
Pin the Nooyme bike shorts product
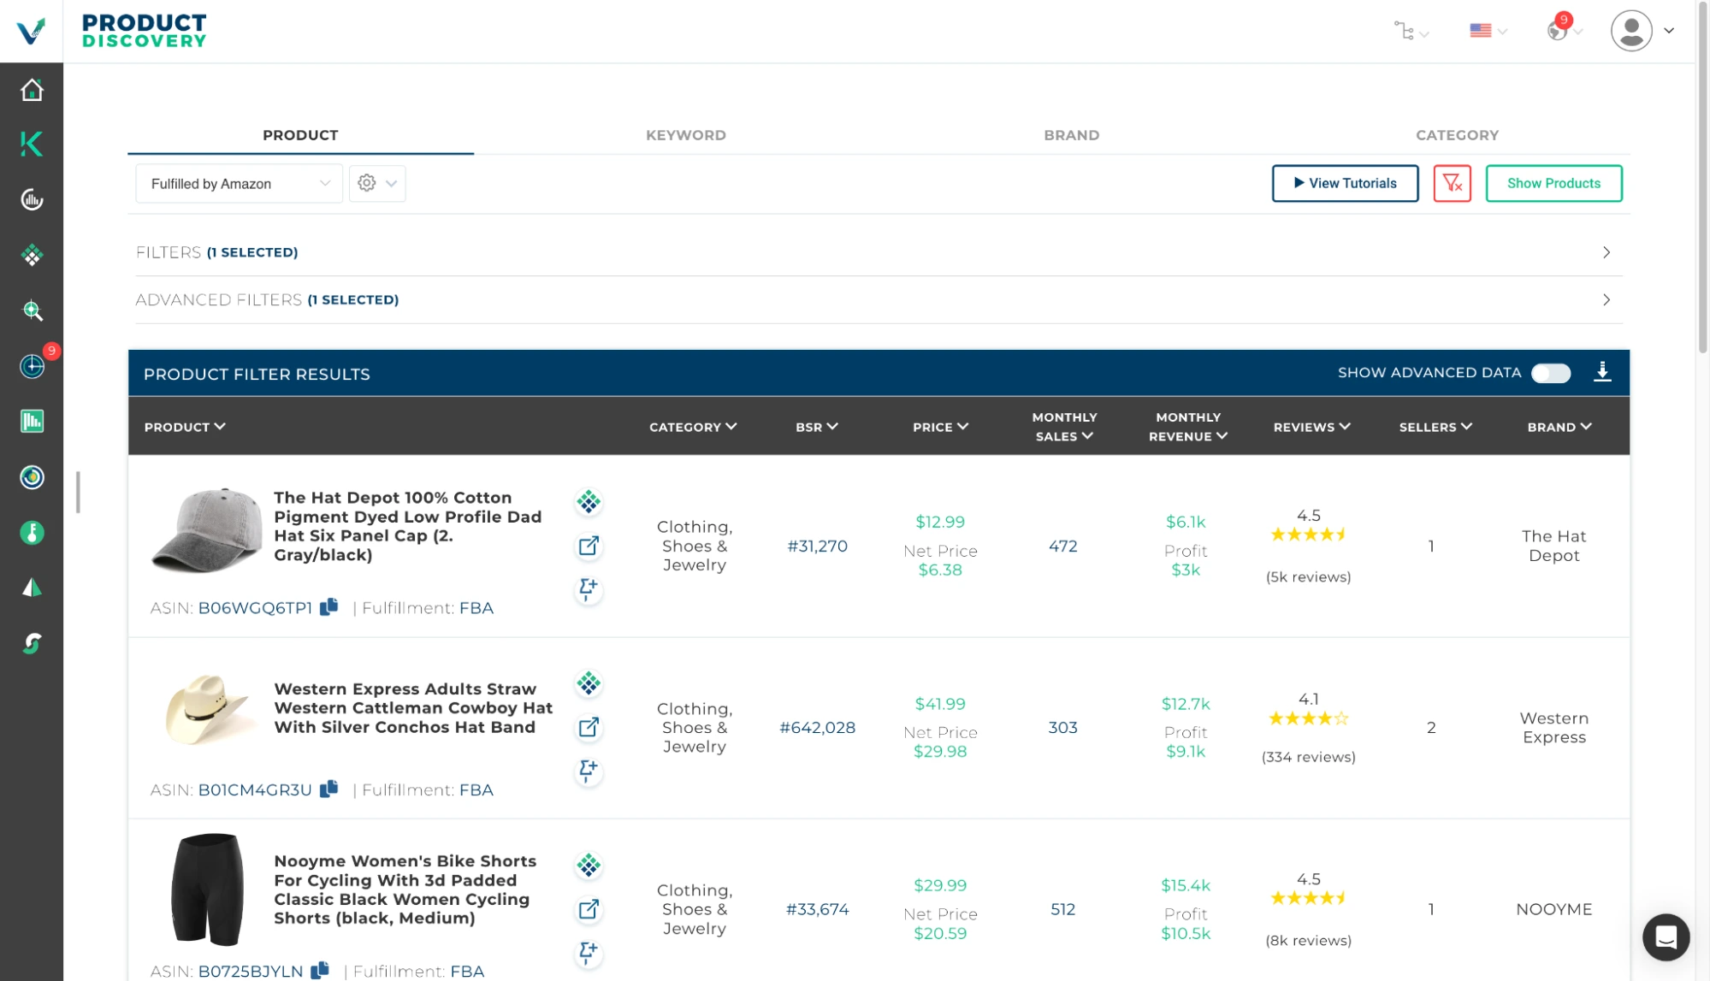(589, 953)
